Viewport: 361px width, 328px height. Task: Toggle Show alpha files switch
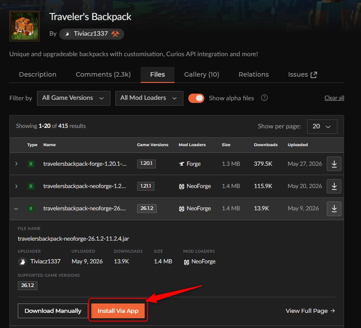pyautogui.click(x=196, y=98)
